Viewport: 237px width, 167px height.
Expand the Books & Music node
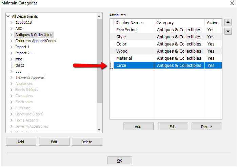[12, 90]
